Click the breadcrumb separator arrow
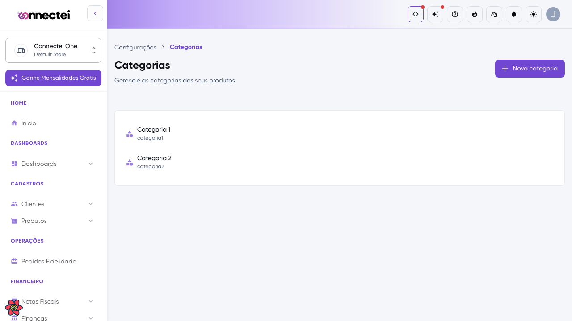The height and width of the screenshot is (321, 572). click(163, 47)
